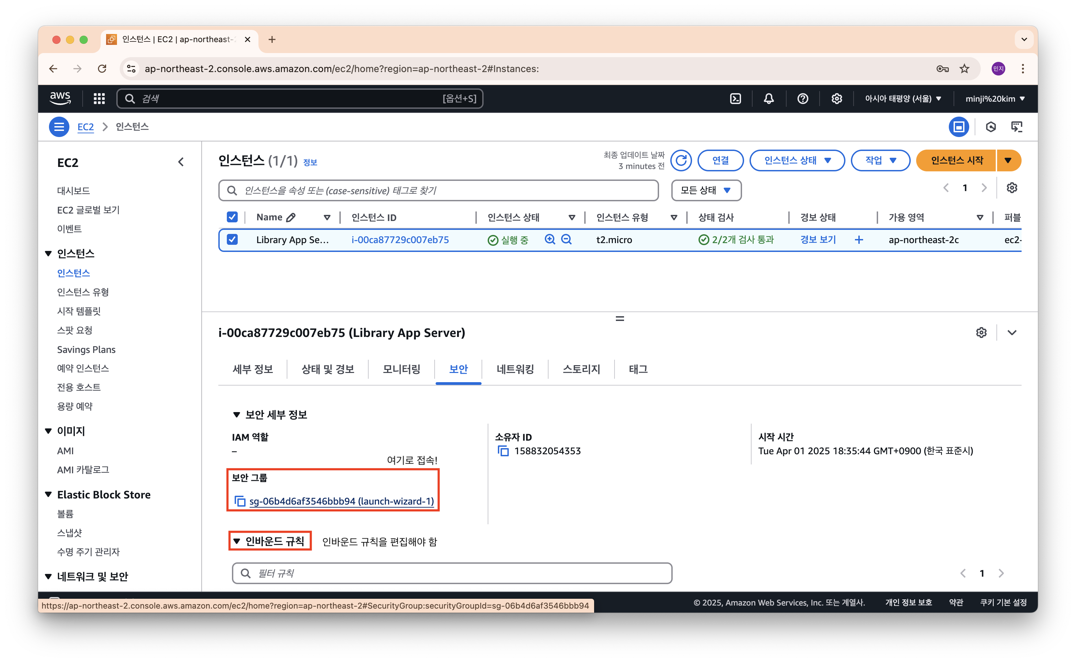Bookmark this page with the star icon

click(x=964, y=69)
